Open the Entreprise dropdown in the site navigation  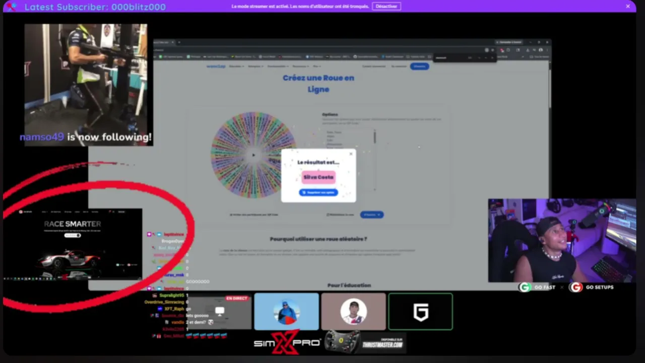(255, 66)
